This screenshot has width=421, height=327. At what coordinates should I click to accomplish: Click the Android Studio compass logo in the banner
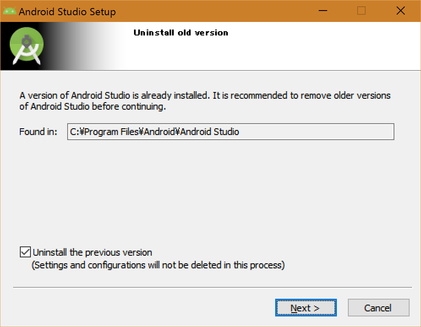click(26, 44)
